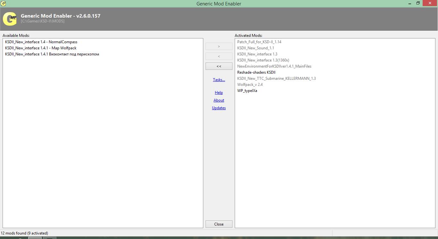Open the About link

pos(219,100)
